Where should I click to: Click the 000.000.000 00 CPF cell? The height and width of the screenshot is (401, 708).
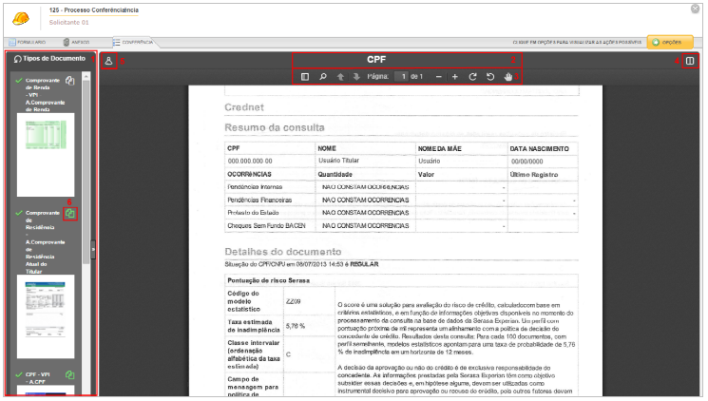click(x=250, y=162)
